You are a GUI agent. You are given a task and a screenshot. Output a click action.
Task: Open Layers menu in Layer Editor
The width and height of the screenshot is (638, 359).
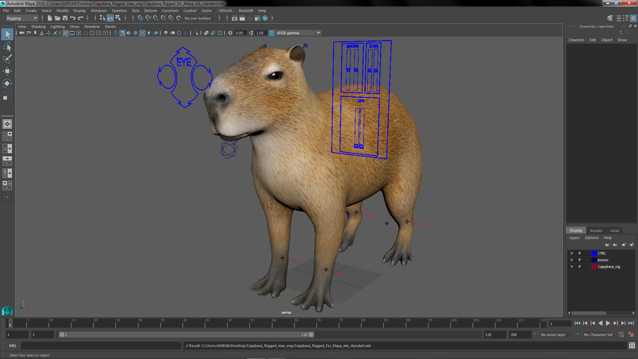click(575, 238)
